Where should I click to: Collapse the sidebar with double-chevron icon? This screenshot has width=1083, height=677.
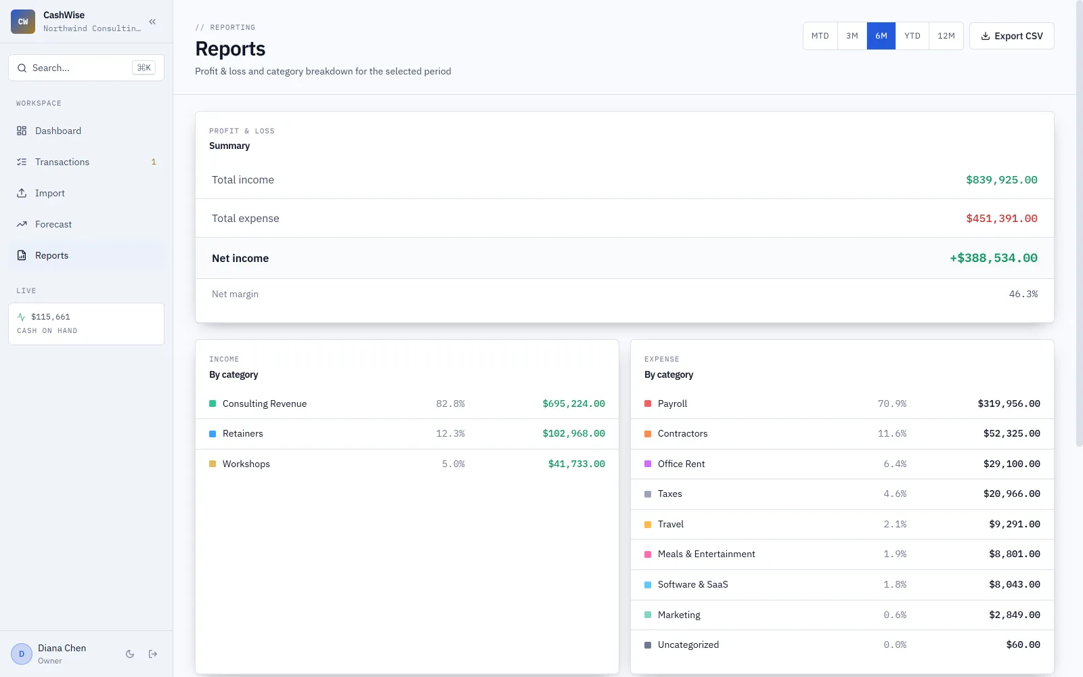coord(152,22)
